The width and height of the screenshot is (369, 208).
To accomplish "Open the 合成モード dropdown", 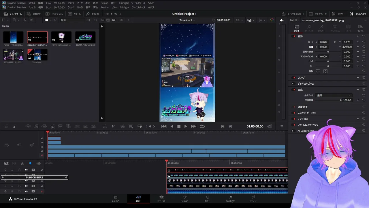I will pyautogui.click(x=334, y=95).
